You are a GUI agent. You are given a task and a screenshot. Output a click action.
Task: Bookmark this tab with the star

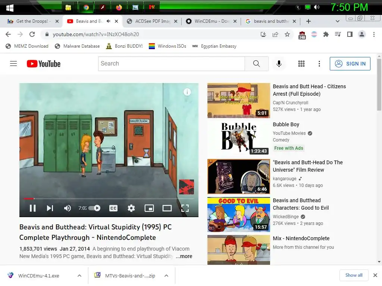click(287, 35)
